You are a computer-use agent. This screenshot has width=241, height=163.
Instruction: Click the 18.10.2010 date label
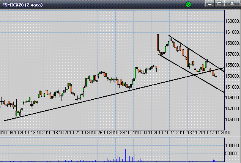pos(63,133)
